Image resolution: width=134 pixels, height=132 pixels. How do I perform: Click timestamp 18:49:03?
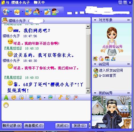click(x=32, y=78)
